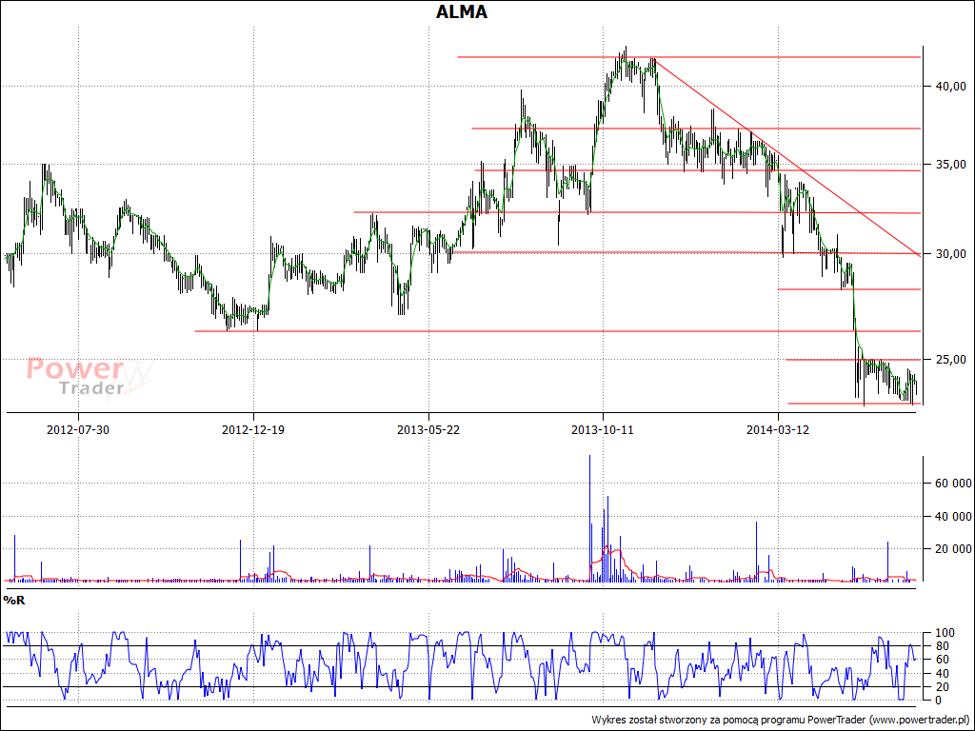Click the 0 level on %R axis
Viewport: 975px width, 731px height.
pos(939,701)
